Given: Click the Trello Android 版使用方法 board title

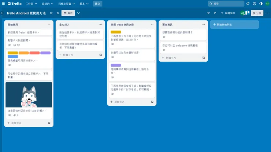Looking at the screenshot, I should tap(26, 13).
